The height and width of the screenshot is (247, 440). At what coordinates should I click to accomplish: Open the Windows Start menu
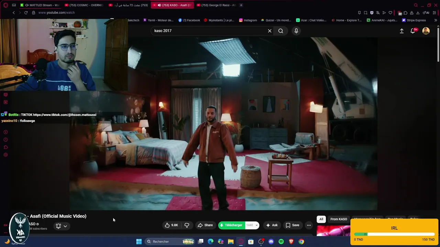(139, 242)
